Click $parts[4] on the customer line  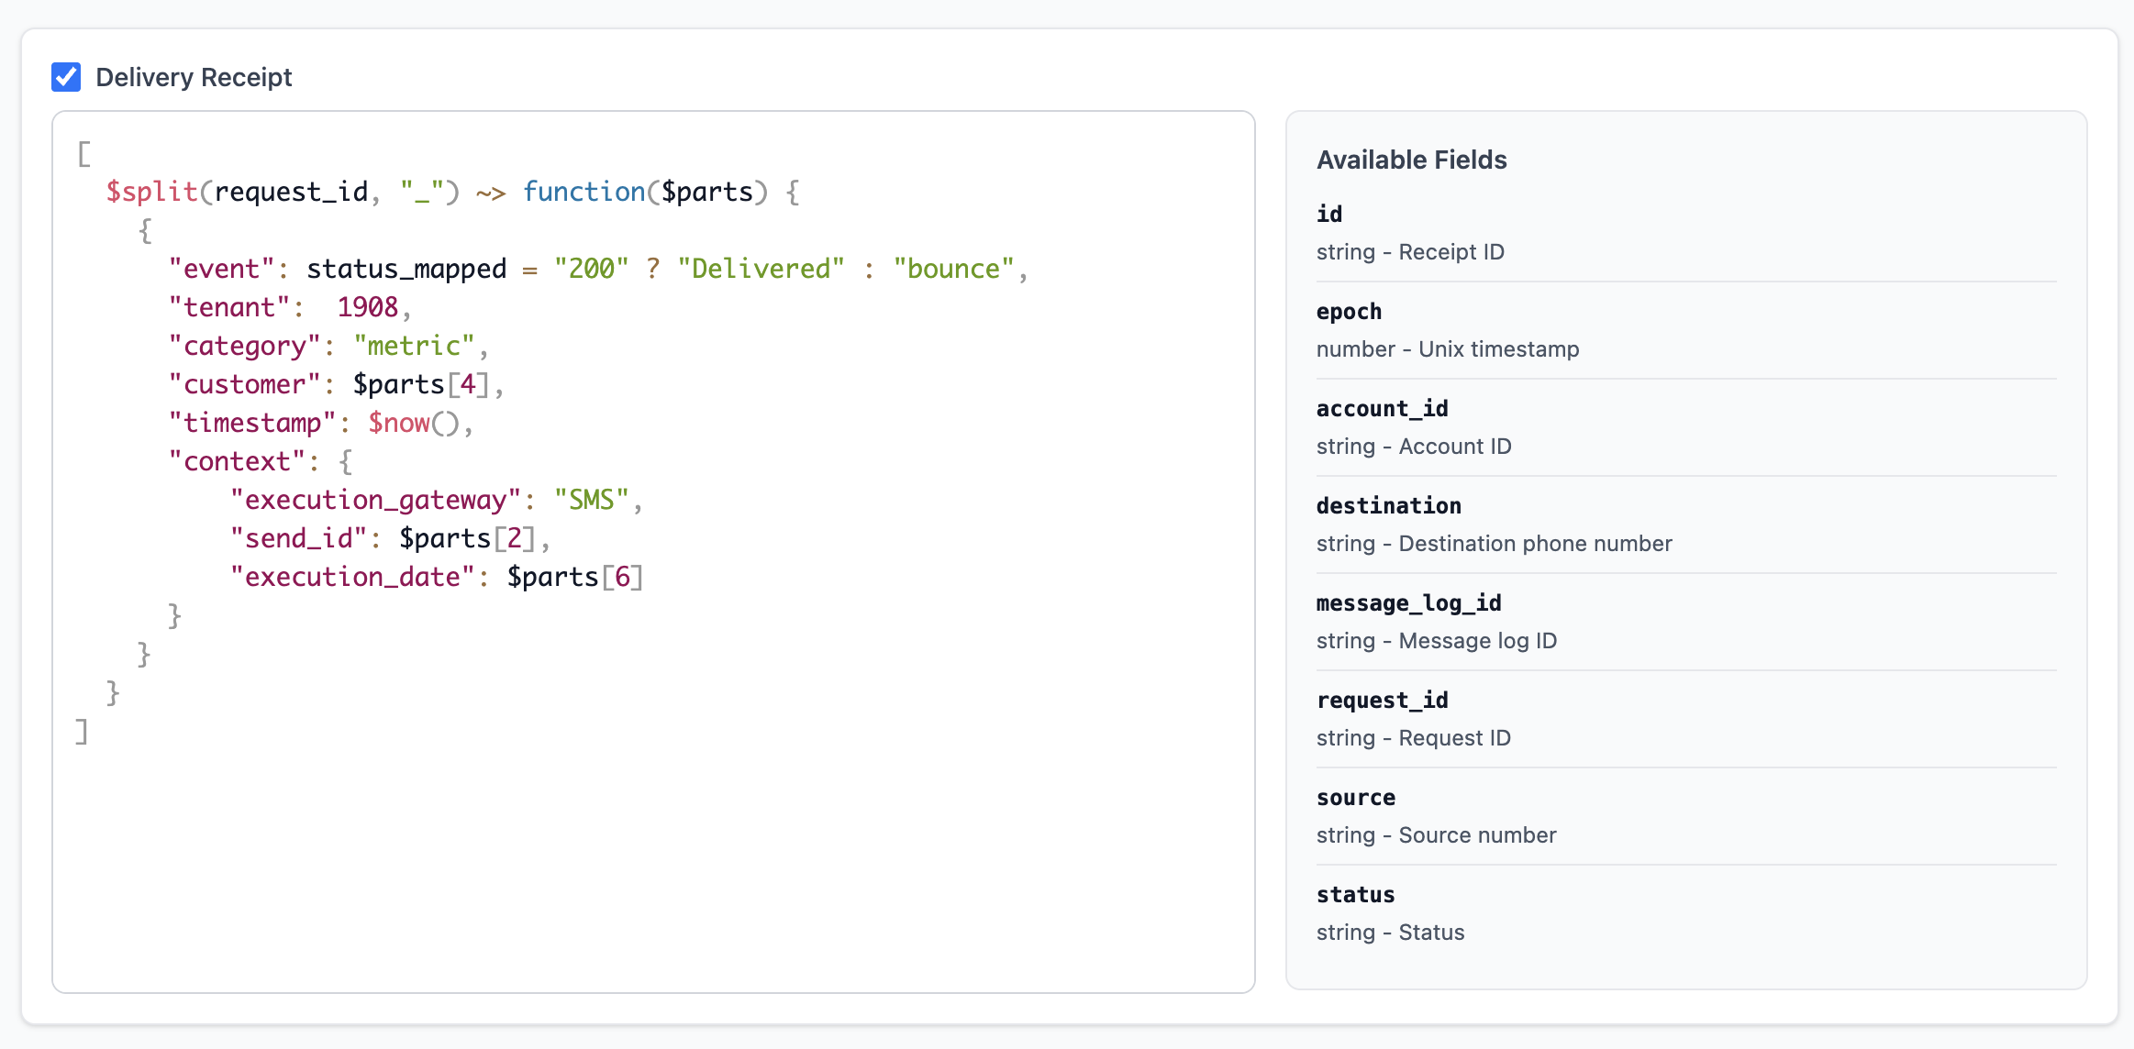click(421, 384)
